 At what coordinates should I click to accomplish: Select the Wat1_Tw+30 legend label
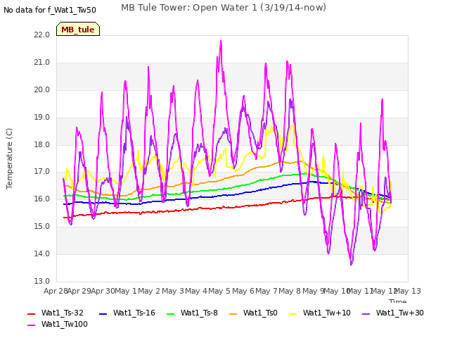pyautogui.click(x=400, y=313)
